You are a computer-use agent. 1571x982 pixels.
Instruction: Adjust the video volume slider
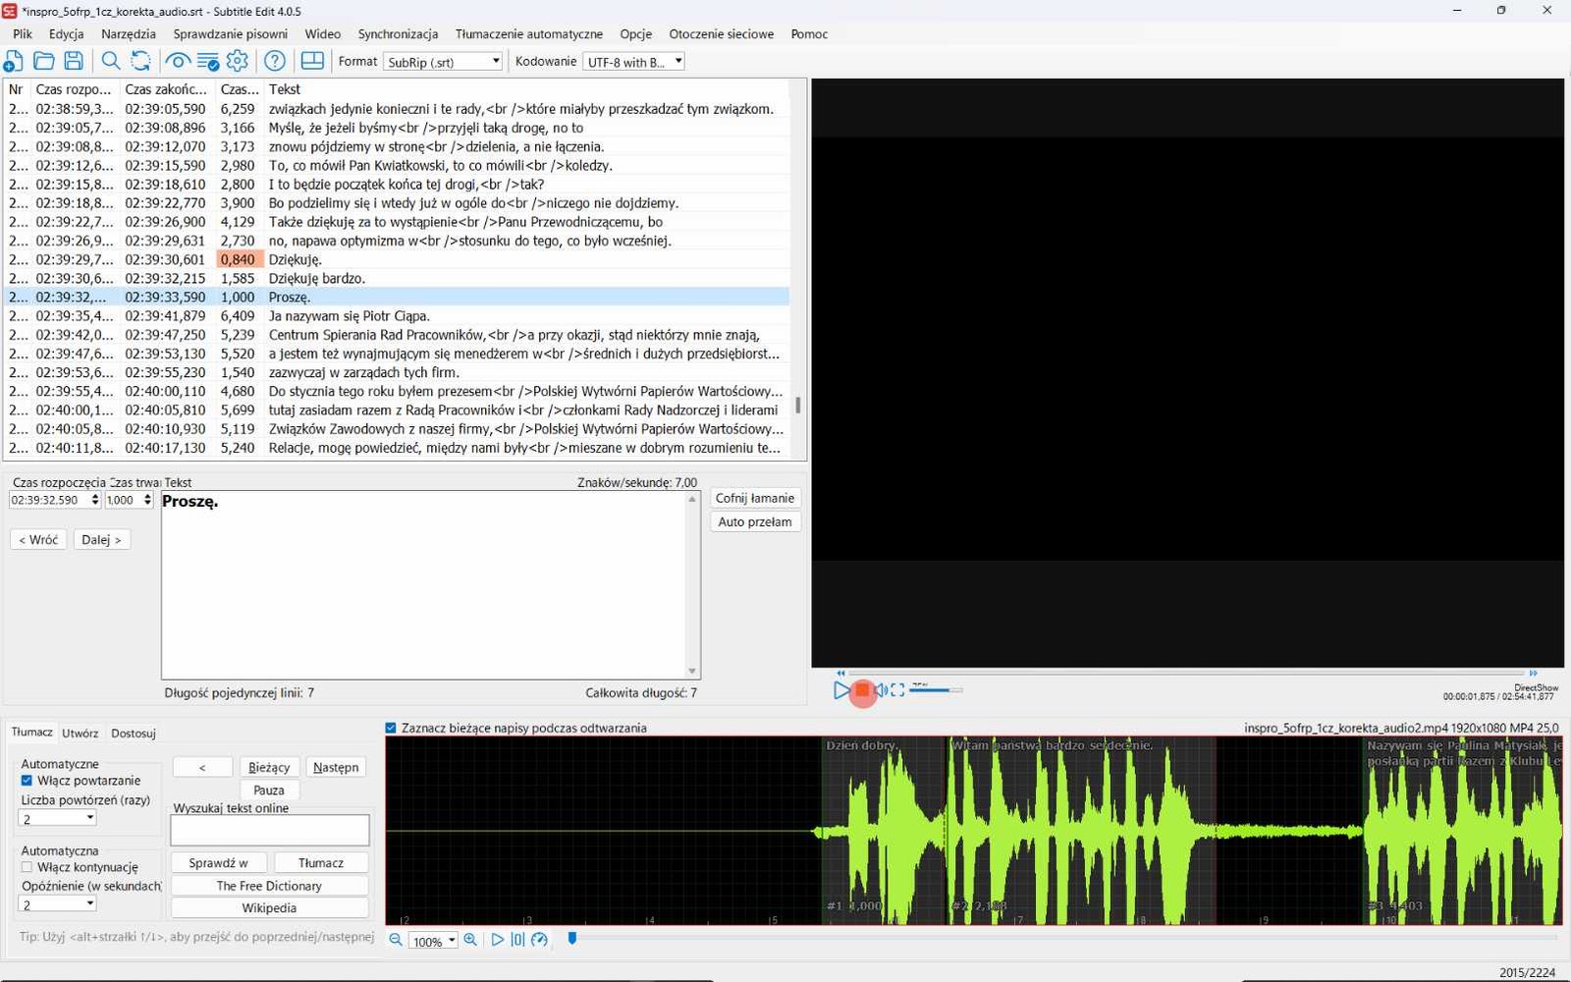[x=936, y=690]
